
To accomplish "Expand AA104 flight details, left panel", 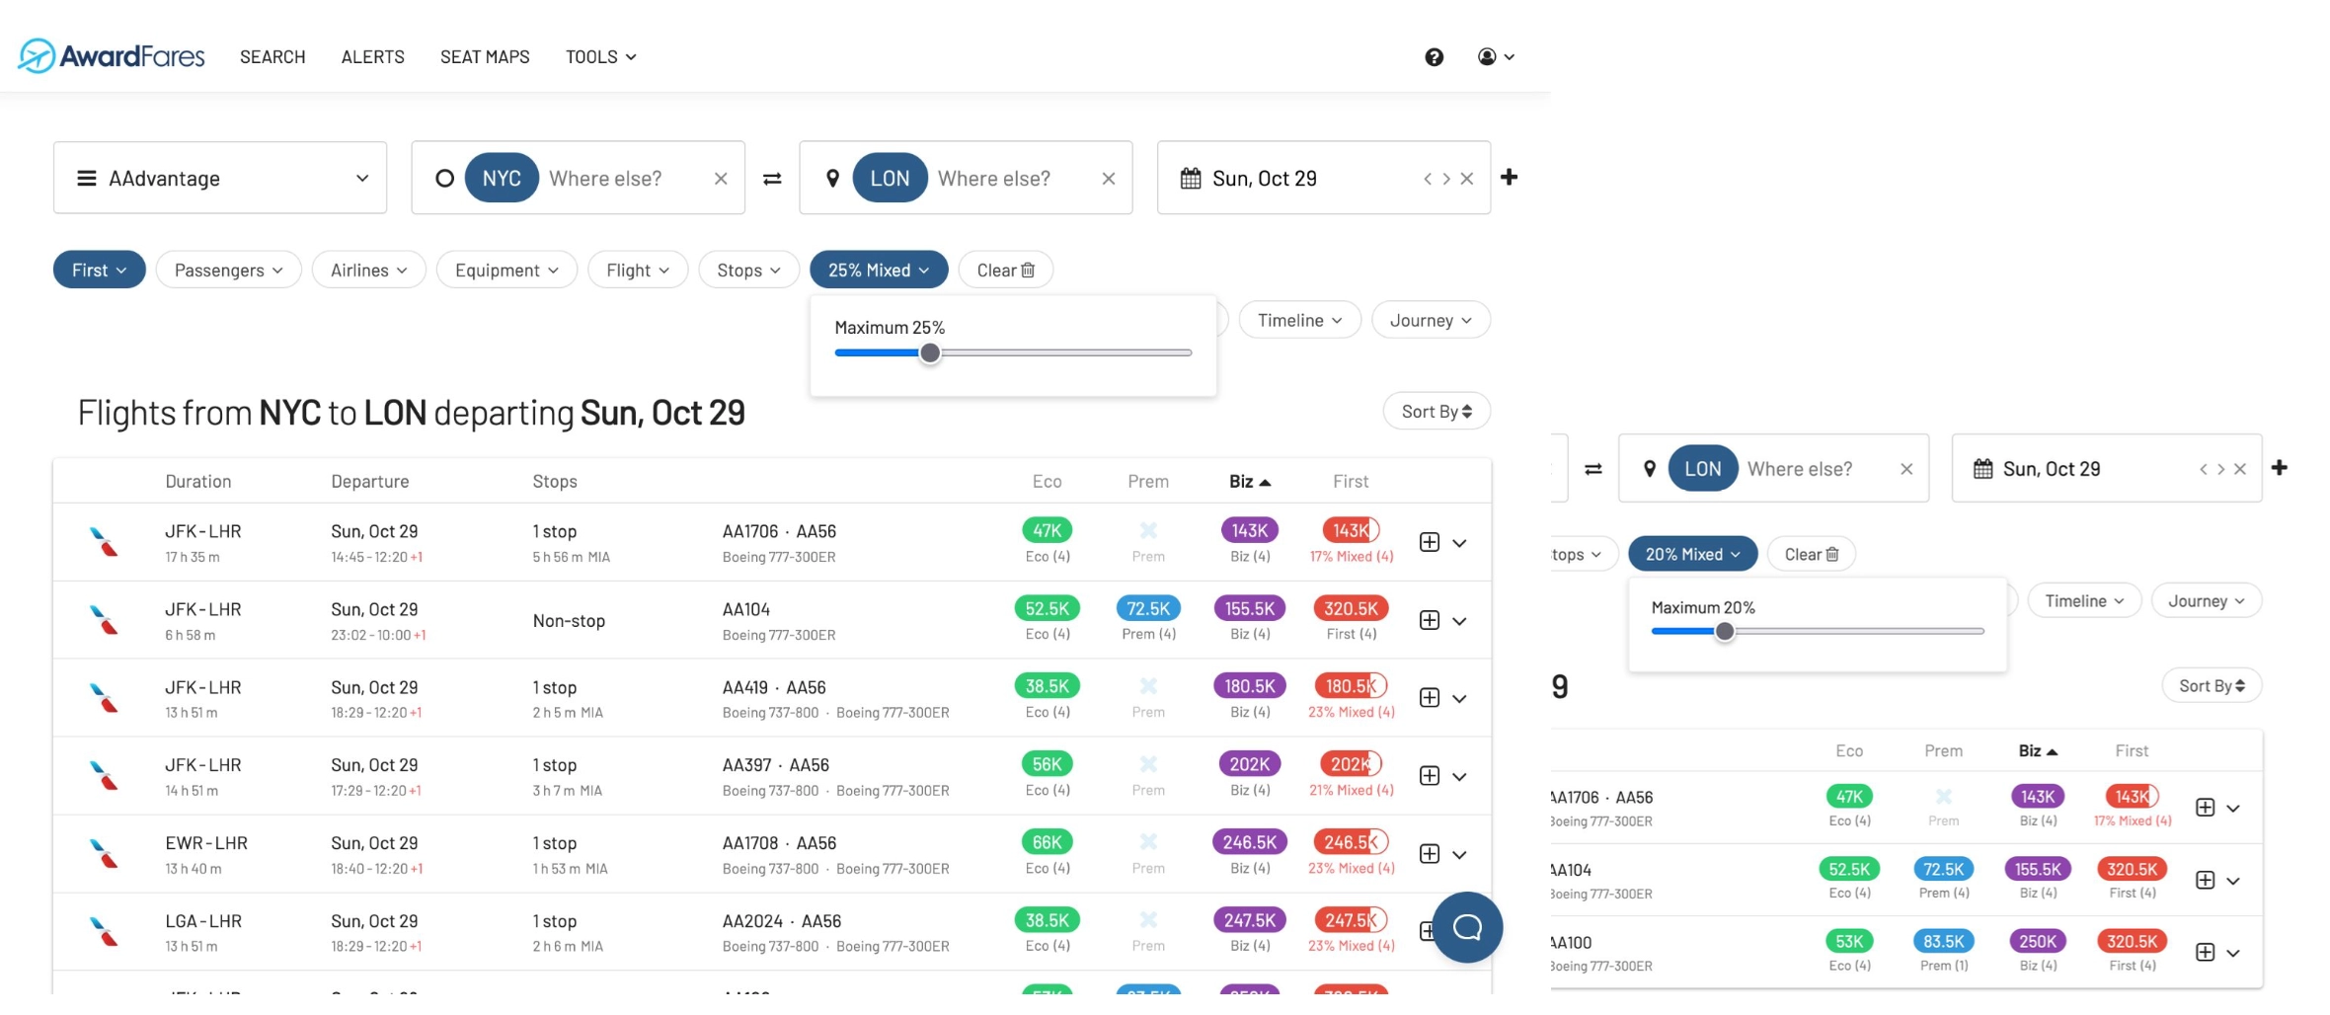I will tap(1459, 621).
